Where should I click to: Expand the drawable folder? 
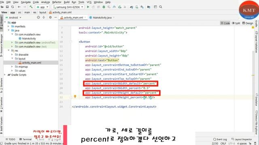click(x=12, y=54)
